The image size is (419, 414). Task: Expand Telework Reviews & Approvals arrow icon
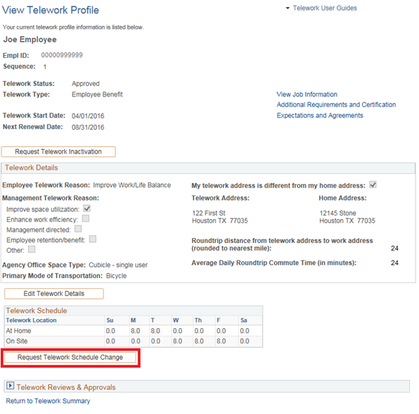[10, 387]
